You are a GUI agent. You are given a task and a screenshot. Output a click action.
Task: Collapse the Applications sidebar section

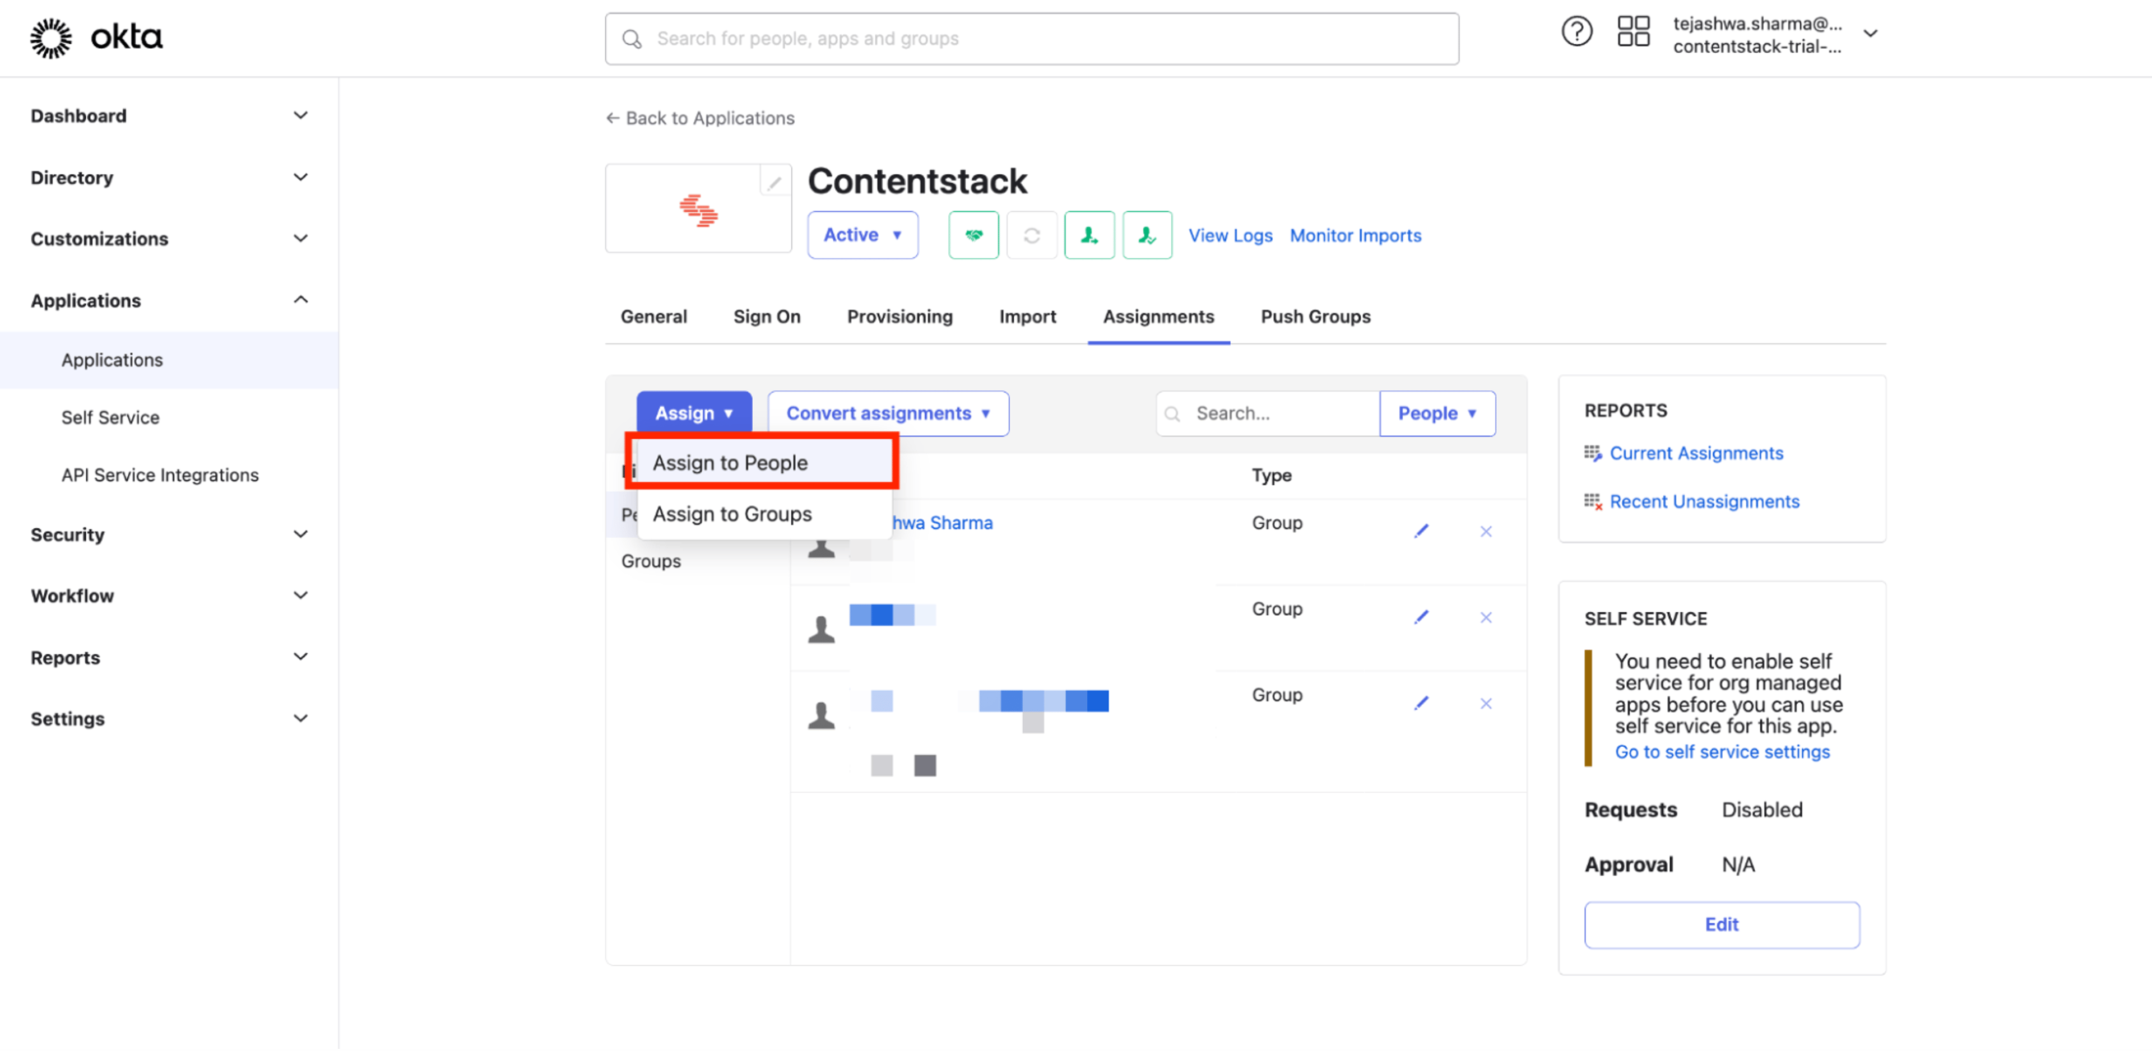click(301, 300)
